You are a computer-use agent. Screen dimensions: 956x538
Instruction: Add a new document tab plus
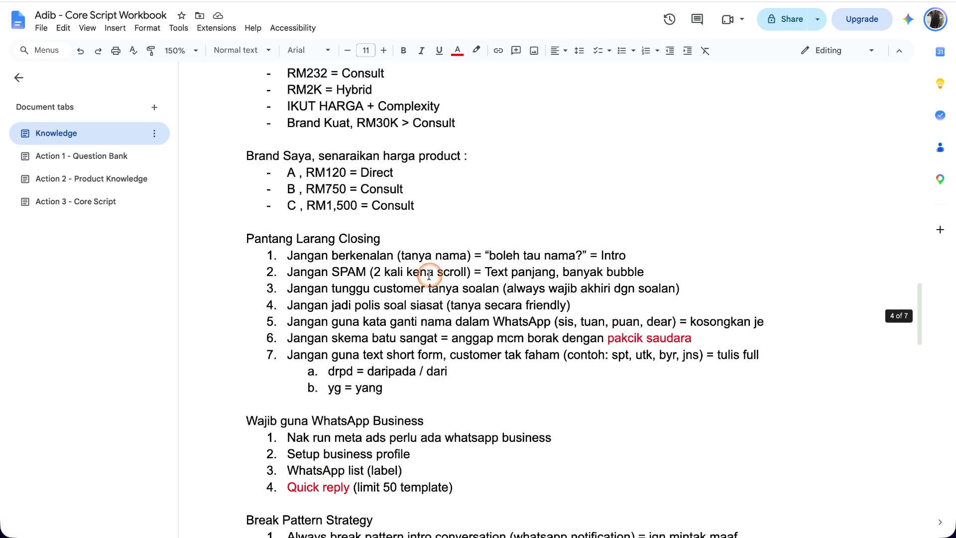click(154, 107)
